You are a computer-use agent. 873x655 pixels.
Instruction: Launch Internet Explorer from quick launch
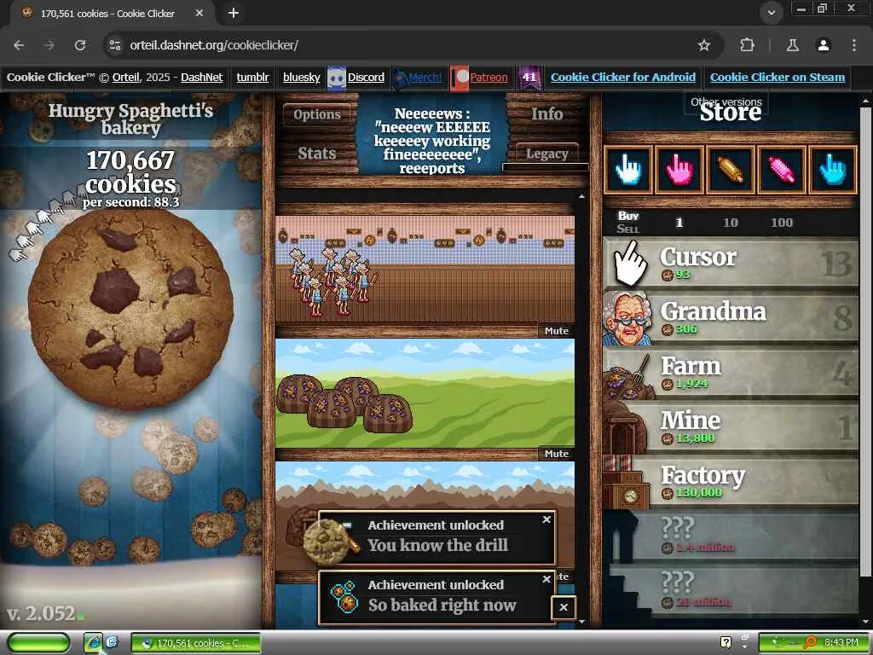93,643
